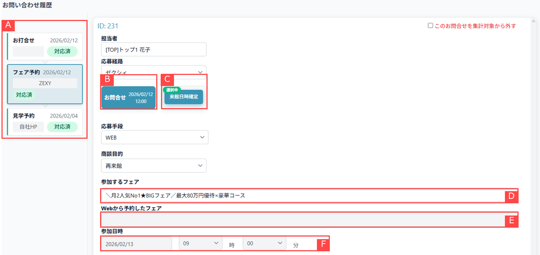Screen dimensions: 540x255
Task: Click the 自社HP tag in 見学予約 card
Action: click(28, 127)
